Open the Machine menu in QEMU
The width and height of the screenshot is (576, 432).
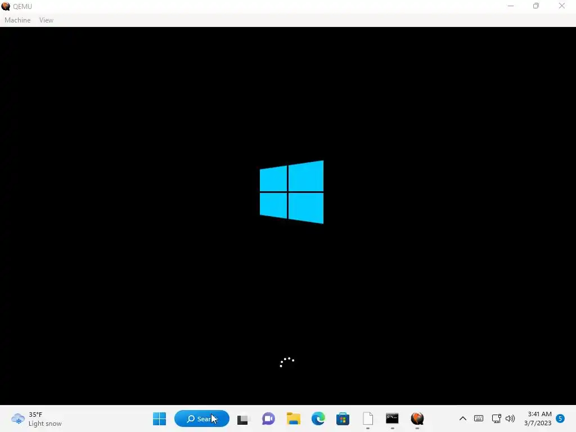click(17, 20)
